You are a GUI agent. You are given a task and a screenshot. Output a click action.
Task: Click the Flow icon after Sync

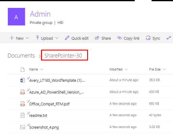coord(169,38)
